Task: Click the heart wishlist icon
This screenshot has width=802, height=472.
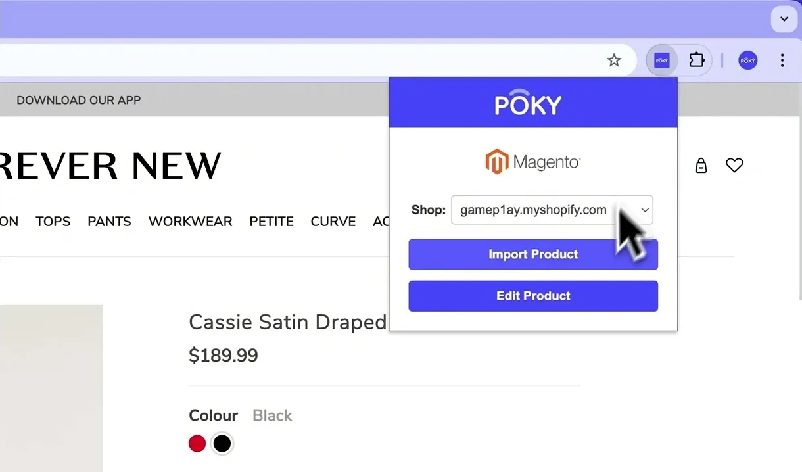Action: [x=734, y=165]
